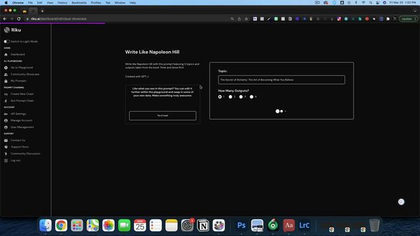Viewport: 420px width, 236px height.
Task: Click the Try it now button
Action: point(163,115)
